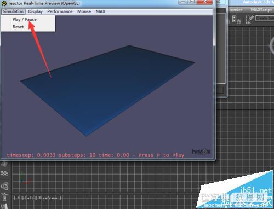The width and height of the screenshot is (274, 209).
Task: Maximize the reactor Real-Time Preview window
Action: pos(192,2)
